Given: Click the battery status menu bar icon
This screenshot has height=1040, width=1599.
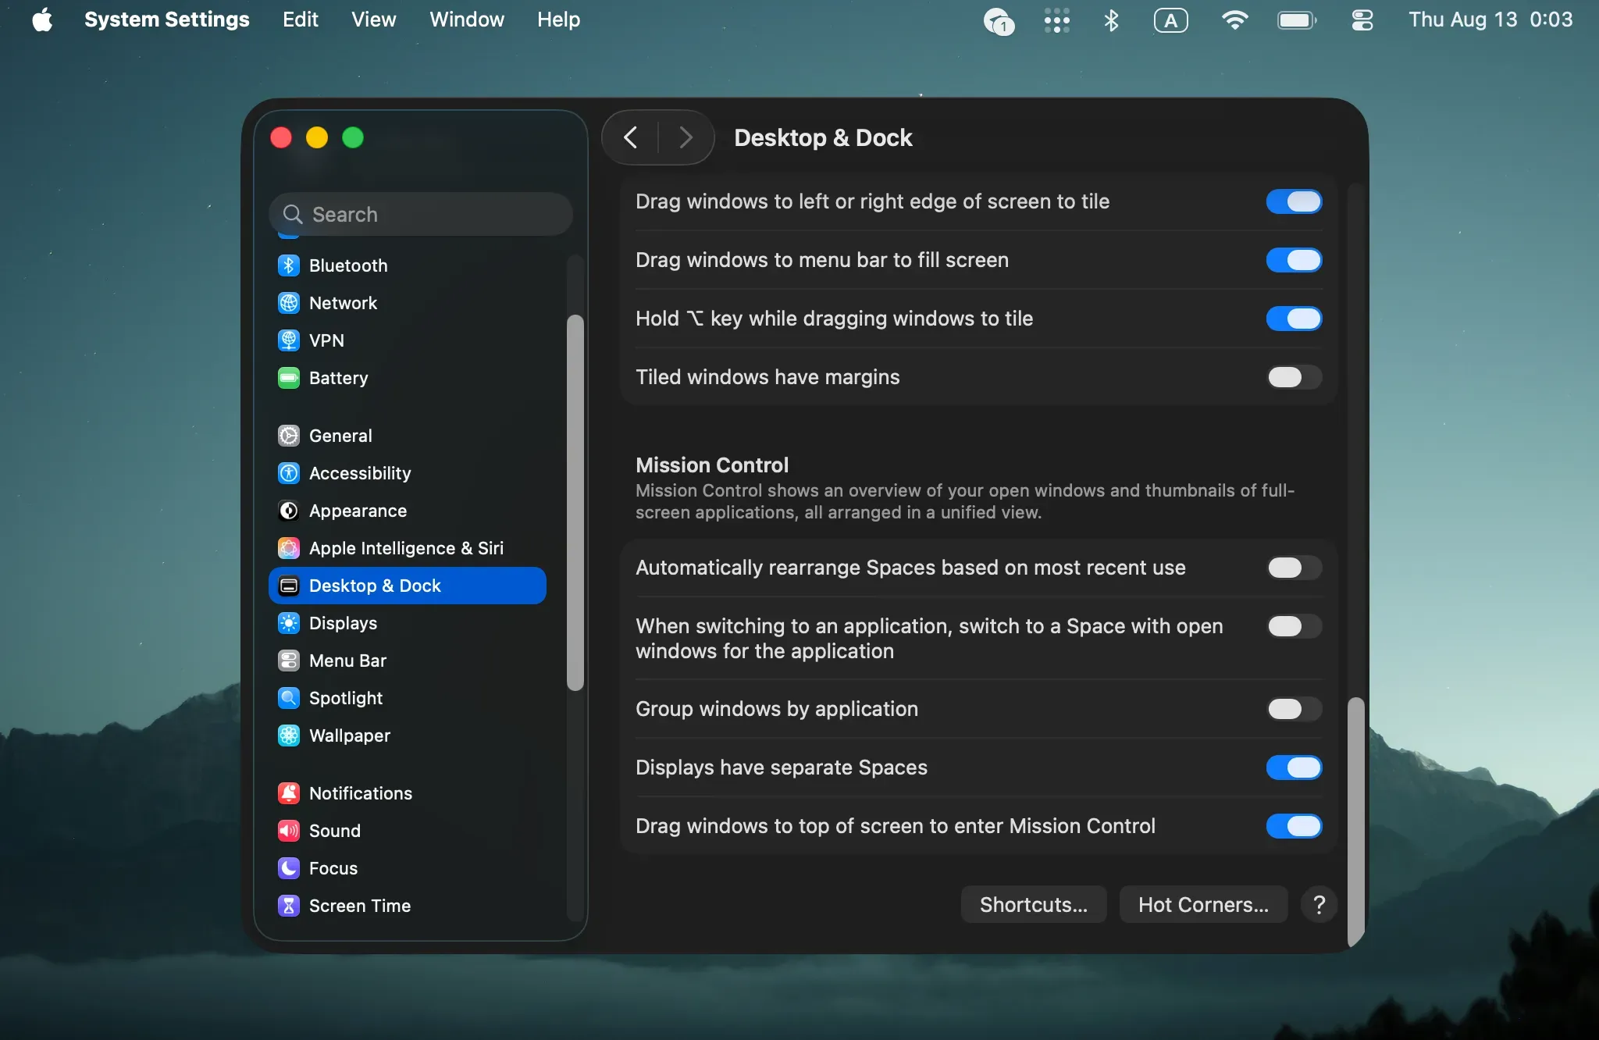Looking at the screenshot, I should (x=1297, y=20).
